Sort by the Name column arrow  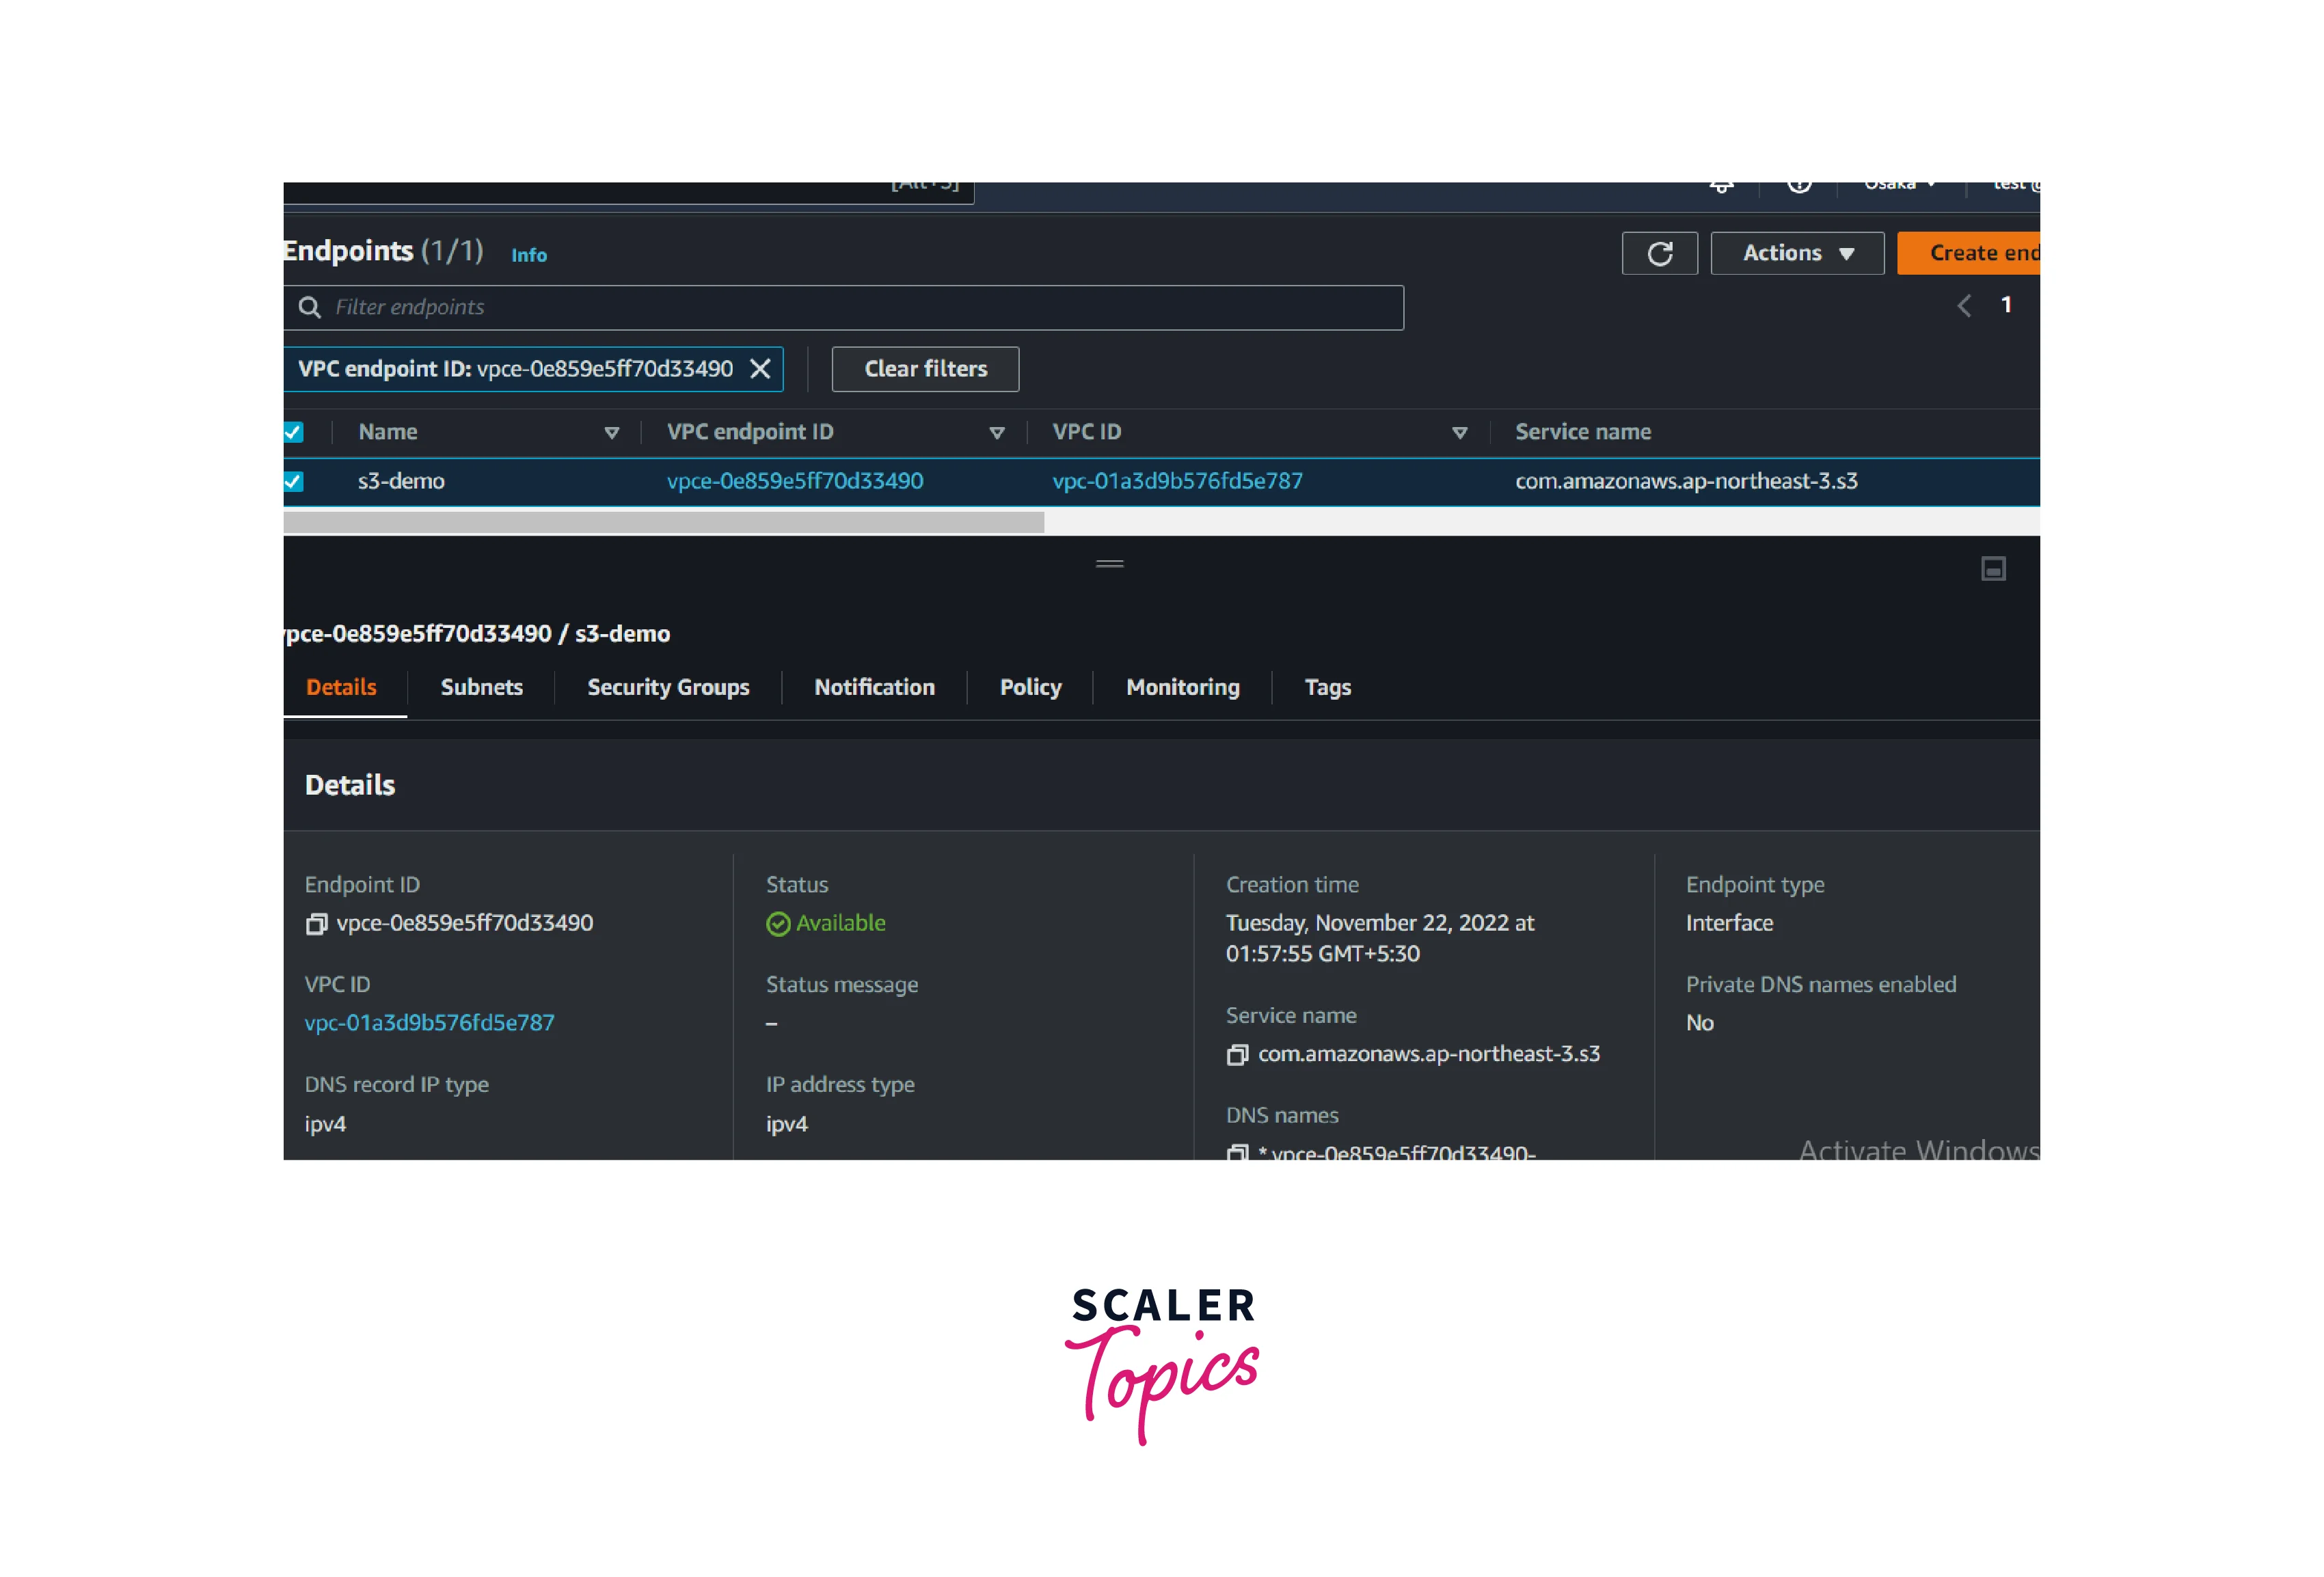(x=612, y=433)
